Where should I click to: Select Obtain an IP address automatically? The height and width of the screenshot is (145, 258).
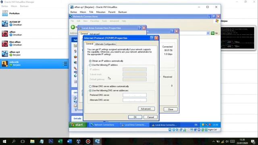[90, 61]
